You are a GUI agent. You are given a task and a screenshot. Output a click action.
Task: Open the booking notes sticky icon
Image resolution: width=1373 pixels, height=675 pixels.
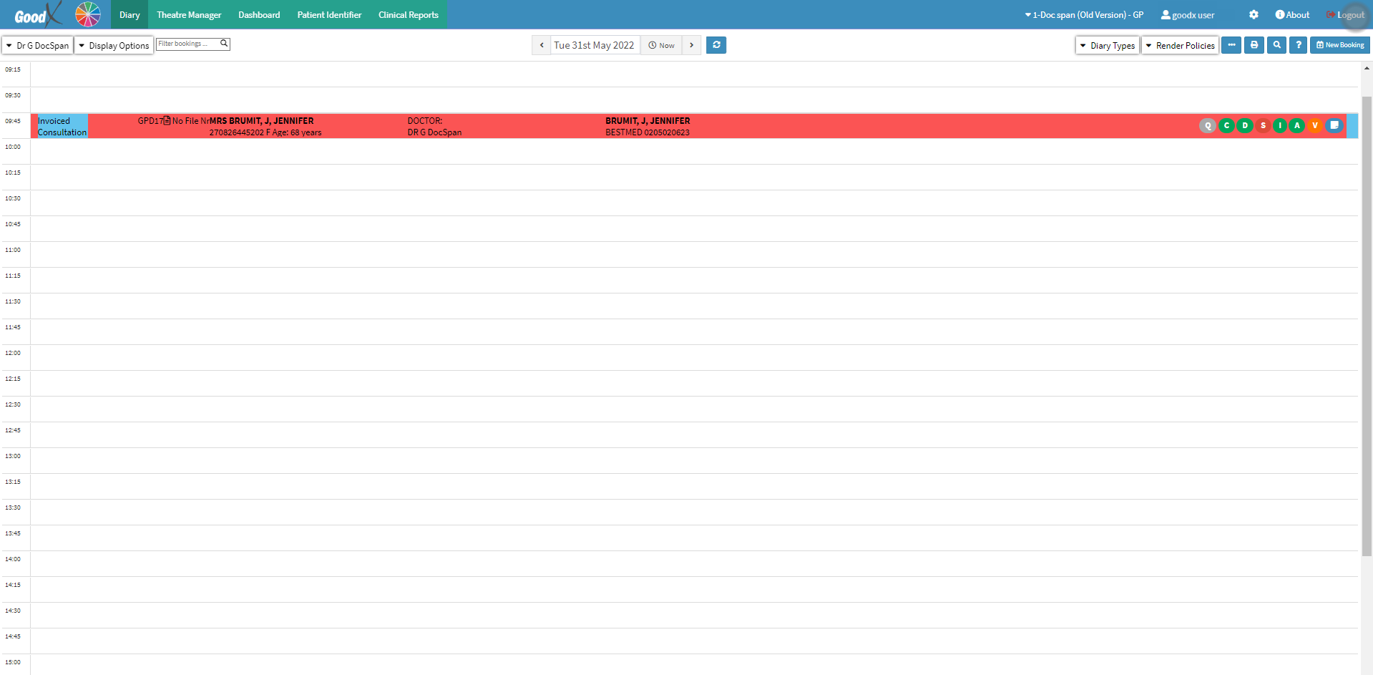tap(1334, 125)
